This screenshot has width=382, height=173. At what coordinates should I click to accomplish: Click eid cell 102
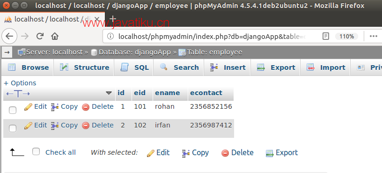click(140, 126)
